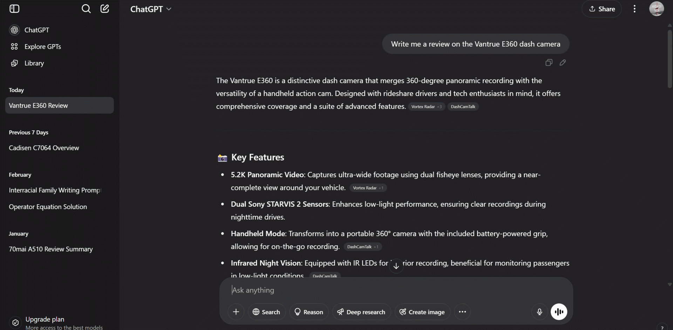Enable the Deep research option
The width and height of the screenshot is (673, 330).
(x=361, y=312)
